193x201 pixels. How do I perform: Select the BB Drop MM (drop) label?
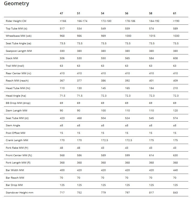[x=18, y=103]
